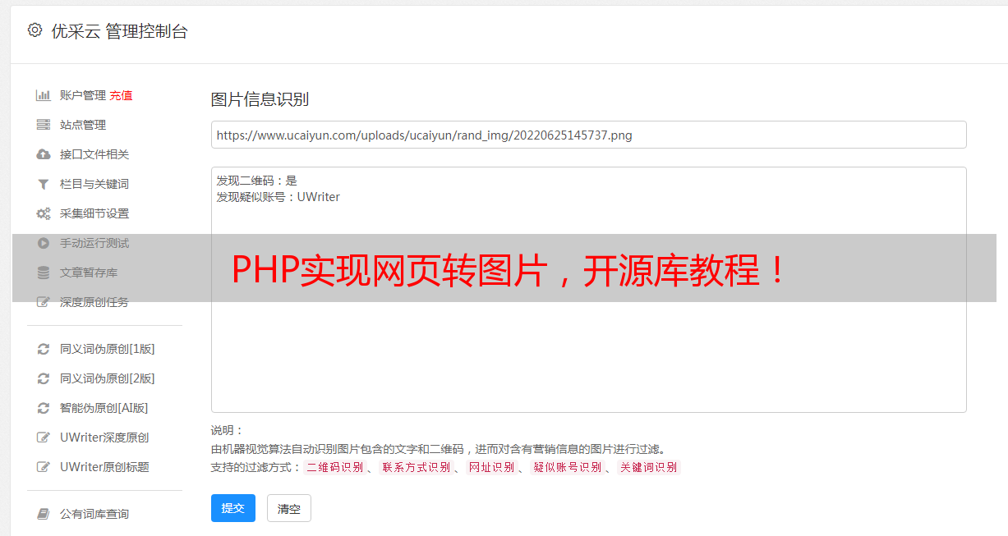The width and height of the screenshot is (1008, 536).
Task: Click the 关键词识别 filter tag
Action: [x=649, y=467]
